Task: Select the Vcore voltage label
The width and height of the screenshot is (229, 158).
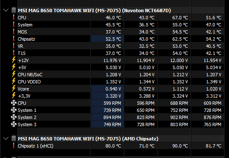Action: point(23,89)
